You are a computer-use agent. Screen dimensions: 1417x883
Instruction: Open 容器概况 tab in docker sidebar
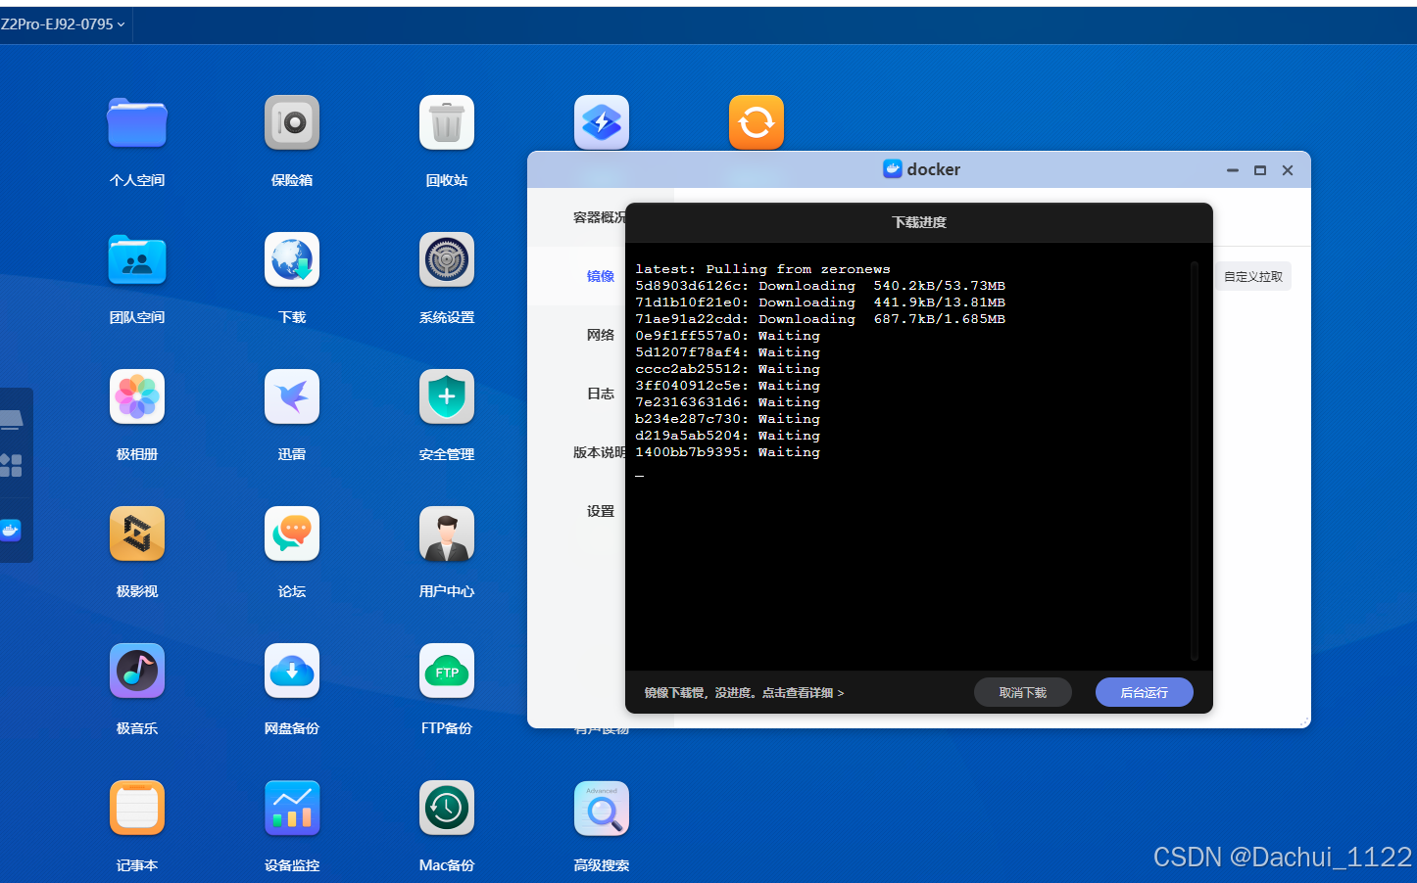pos(599,217)
